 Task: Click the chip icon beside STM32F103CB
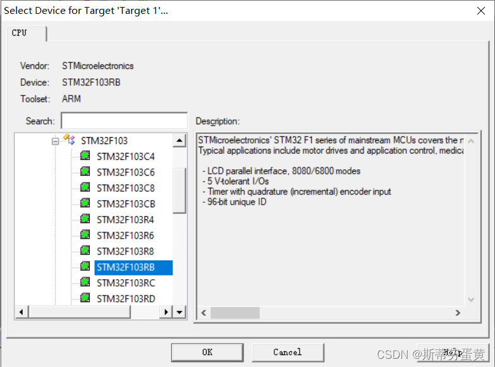[85, 203]
